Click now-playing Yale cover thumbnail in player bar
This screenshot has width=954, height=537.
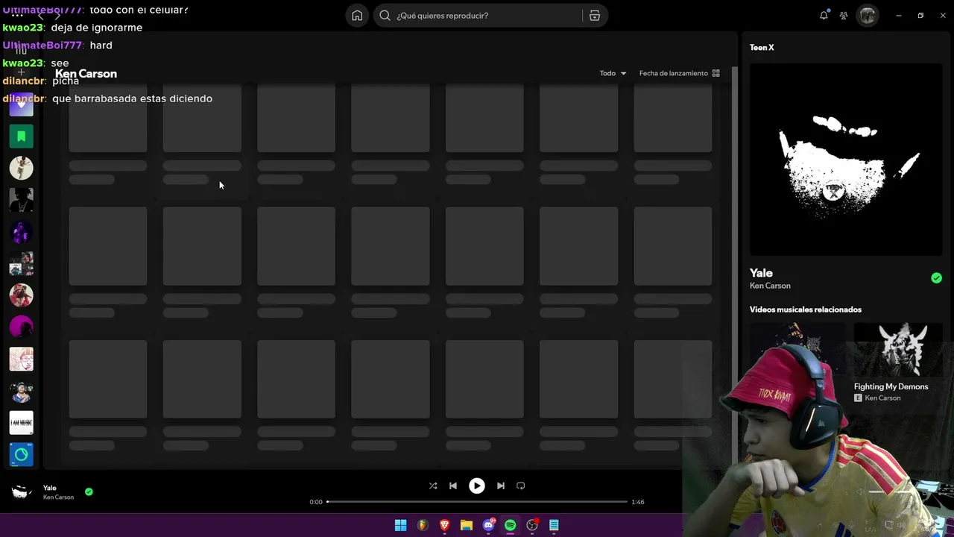22,492
